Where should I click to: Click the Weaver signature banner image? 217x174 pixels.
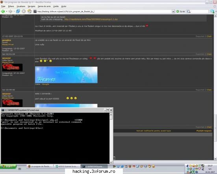coord(66,75)
